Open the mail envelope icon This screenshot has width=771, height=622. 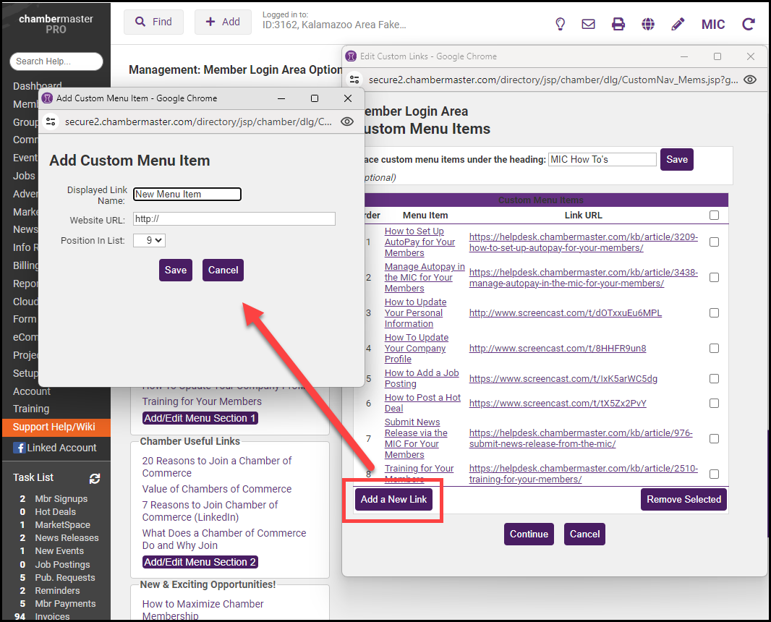(589, 24)
